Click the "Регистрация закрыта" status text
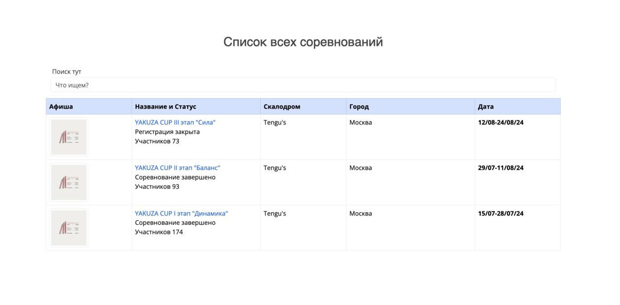Image resolution: width=620 pixels, height=305 pixels. (x=167, y=132)
